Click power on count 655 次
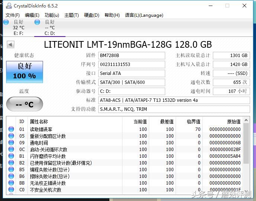The width and height of the screenshot is (256, 201). coord(231,82)
